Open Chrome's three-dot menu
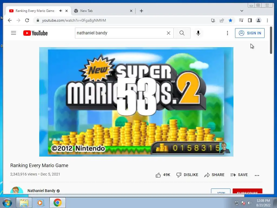 point(267,20)
